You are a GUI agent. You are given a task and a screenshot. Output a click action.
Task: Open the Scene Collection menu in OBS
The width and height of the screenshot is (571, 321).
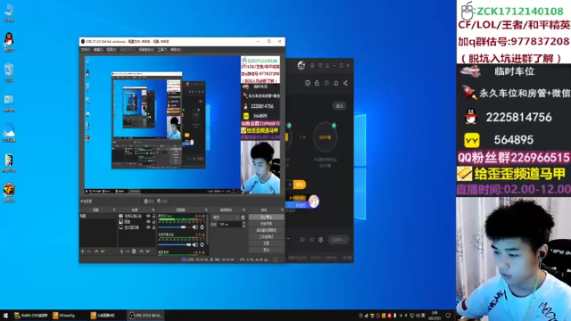coord(146,50)
